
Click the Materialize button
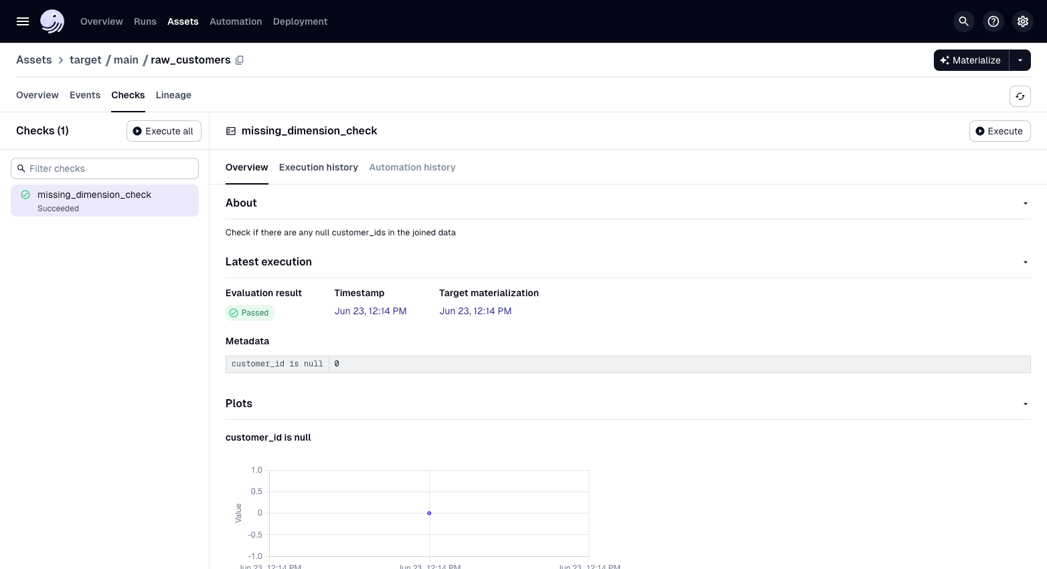click(971, 60)
